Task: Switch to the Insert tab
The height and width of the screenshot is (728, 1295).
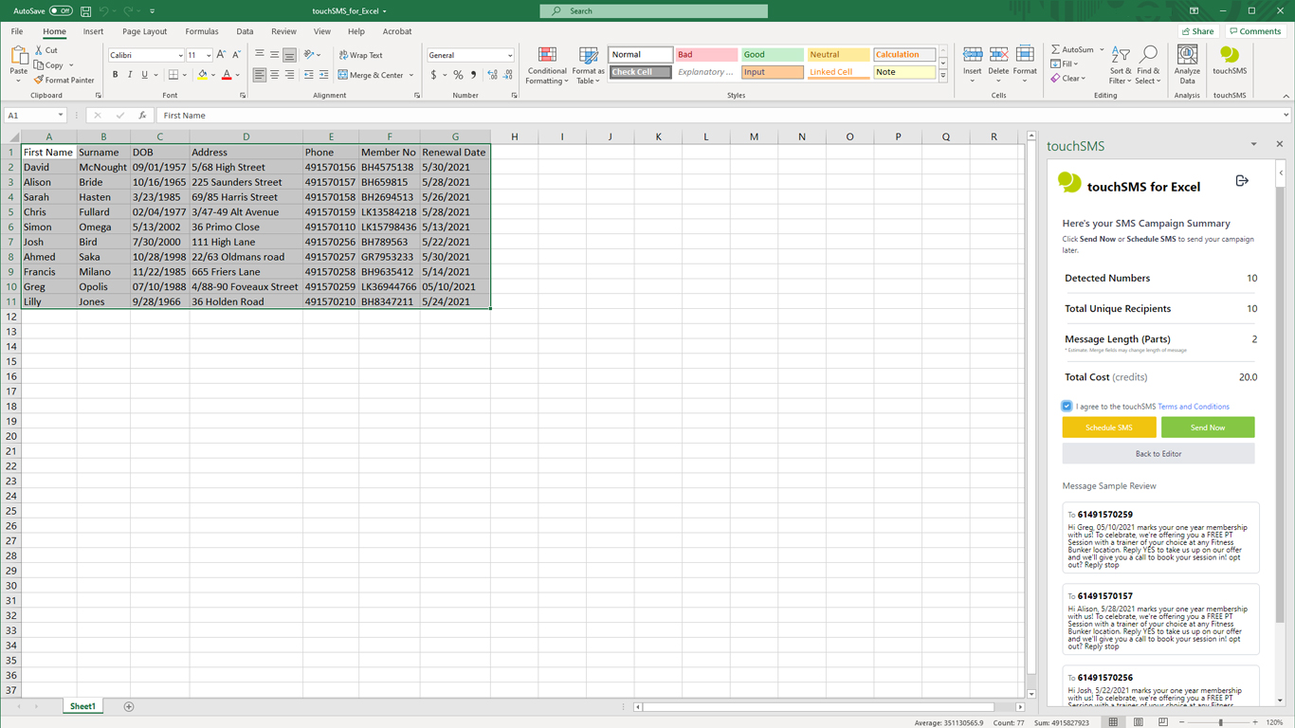Action: 93,31
